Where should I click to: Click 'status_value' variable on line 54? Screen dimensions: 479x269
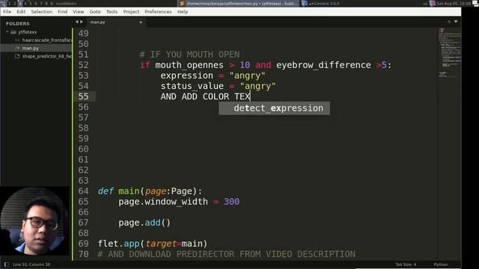(192, 87)
